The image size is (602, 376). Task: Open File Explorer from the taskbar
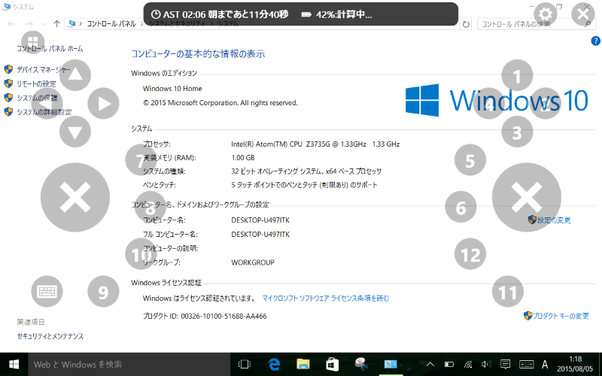coord(303,364)
